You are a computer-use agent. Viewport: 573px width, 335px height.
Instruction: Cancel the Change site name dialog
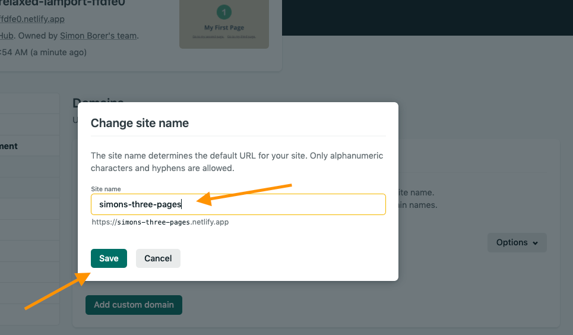(x=158, y=258)
